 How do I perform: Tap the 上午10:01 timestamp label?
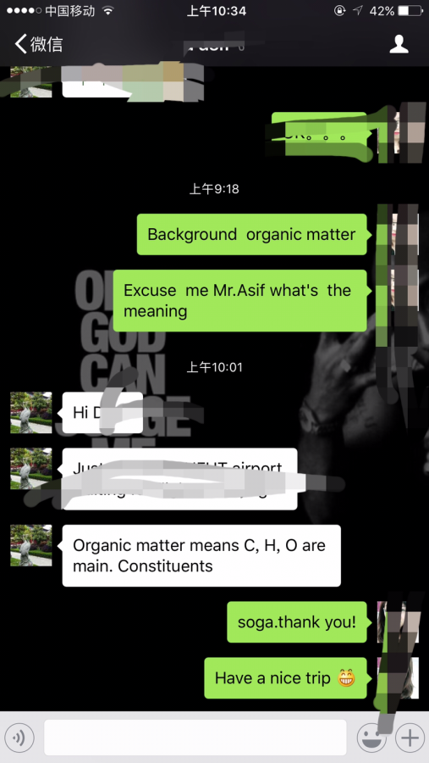[x=214, y=367]
